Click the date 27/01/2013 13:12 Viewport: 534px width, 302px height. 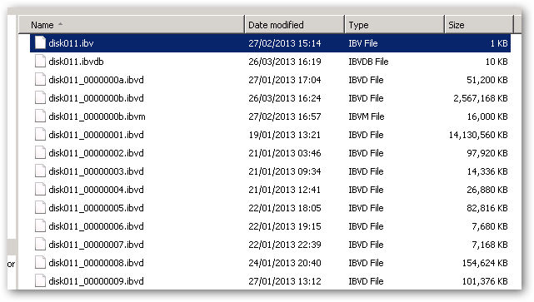(285, 281)
